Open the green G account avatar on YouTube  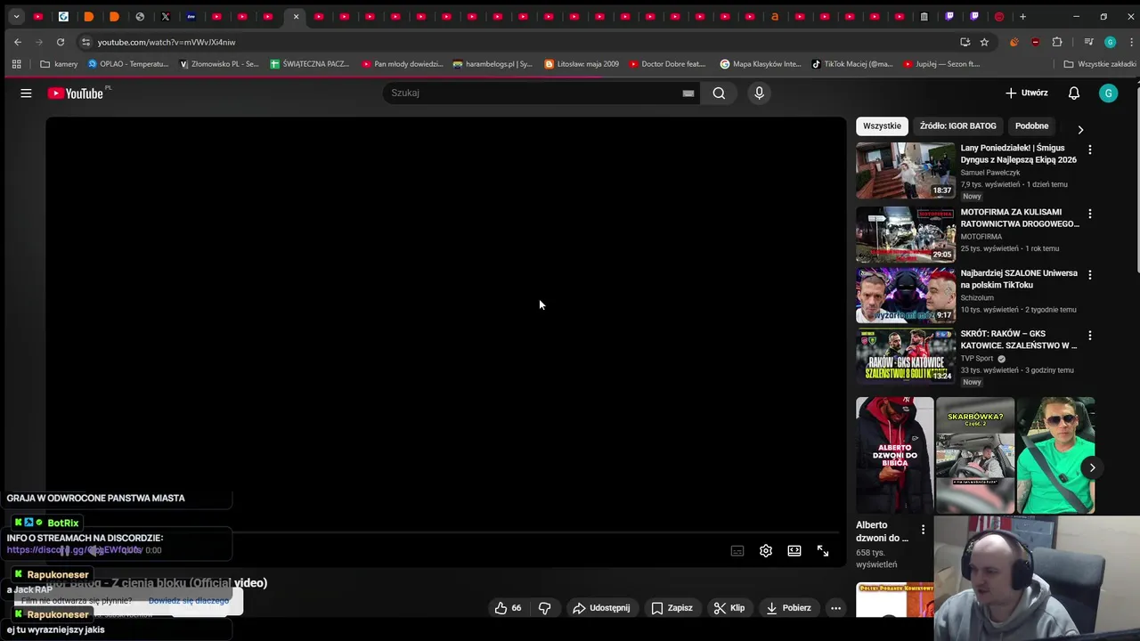point(1108,93)
